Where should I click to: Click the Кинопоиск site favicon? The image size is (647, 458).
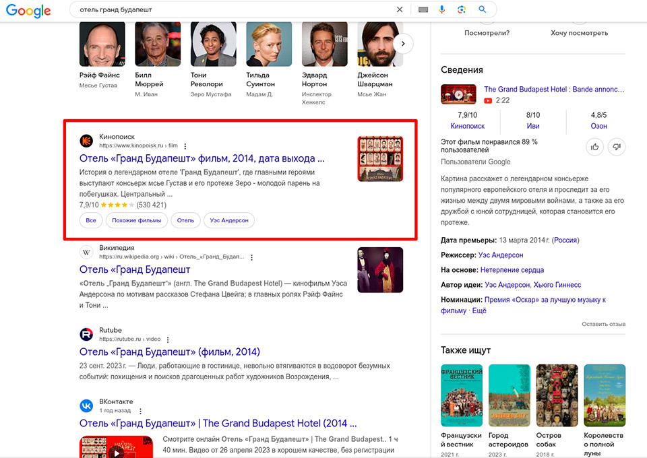tap(86, 141)
